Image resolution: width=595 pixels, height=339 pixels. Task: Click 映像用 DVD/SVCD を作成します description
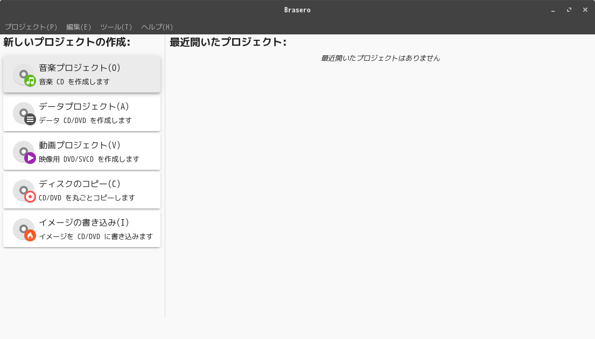pyautogui.click(x=89, y=159)
